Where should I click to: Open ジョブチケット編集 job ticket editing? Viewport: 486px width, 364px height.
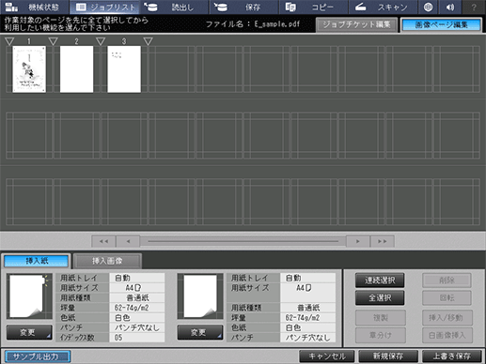tap(356, 24)
